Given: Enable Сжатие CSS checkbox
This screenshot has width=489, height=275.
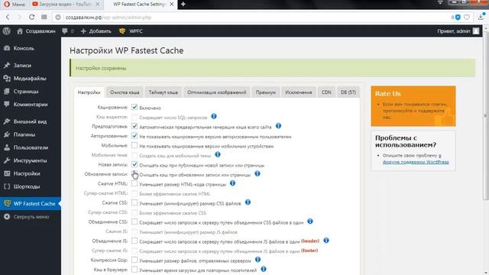Looking at the screenshot, I should [x=134, y=202].
